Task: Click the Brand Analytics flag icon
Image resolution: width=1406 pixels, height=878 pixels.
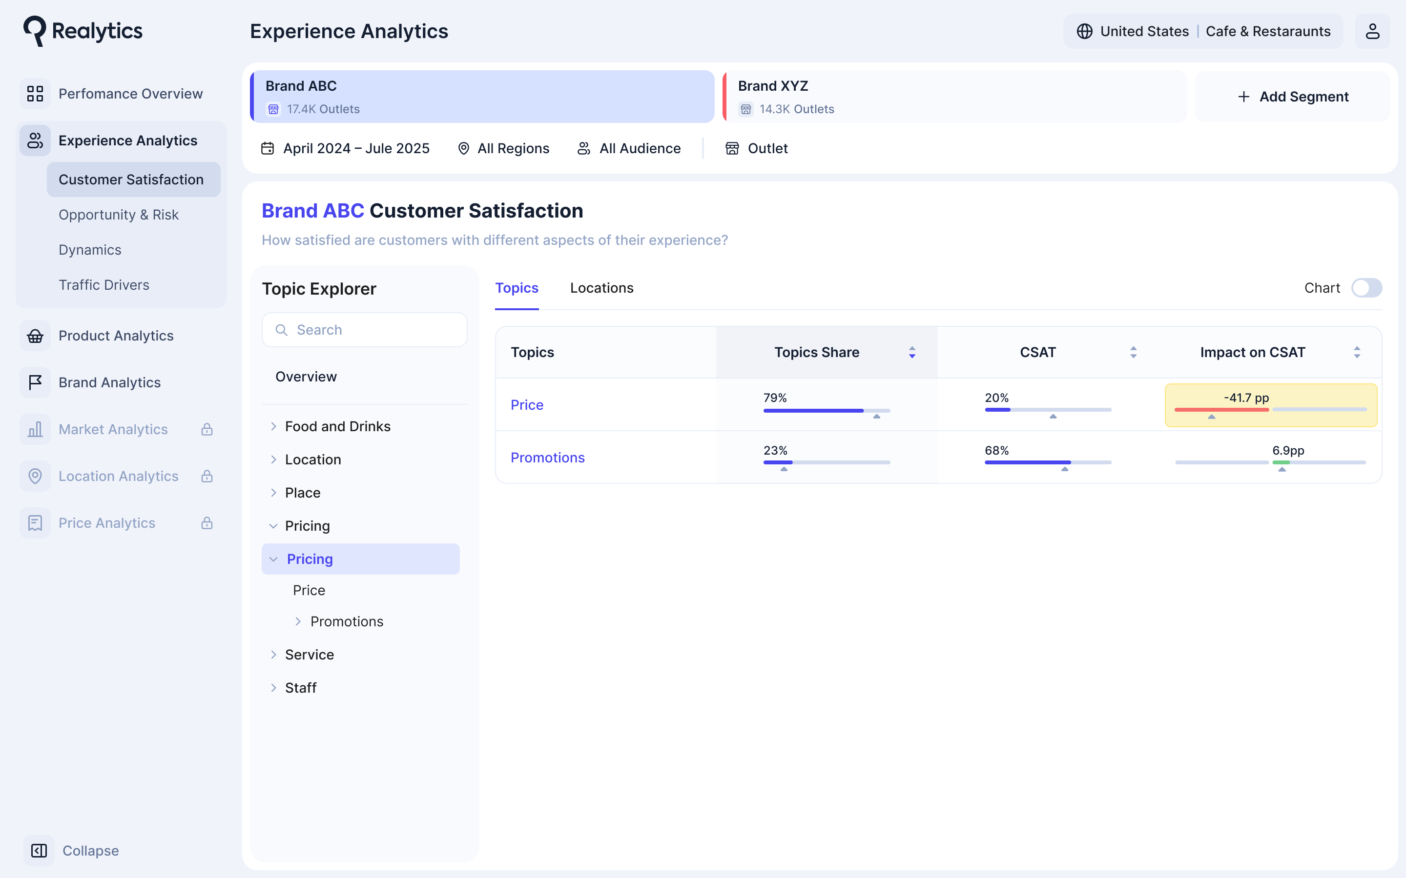Action: 35,382
